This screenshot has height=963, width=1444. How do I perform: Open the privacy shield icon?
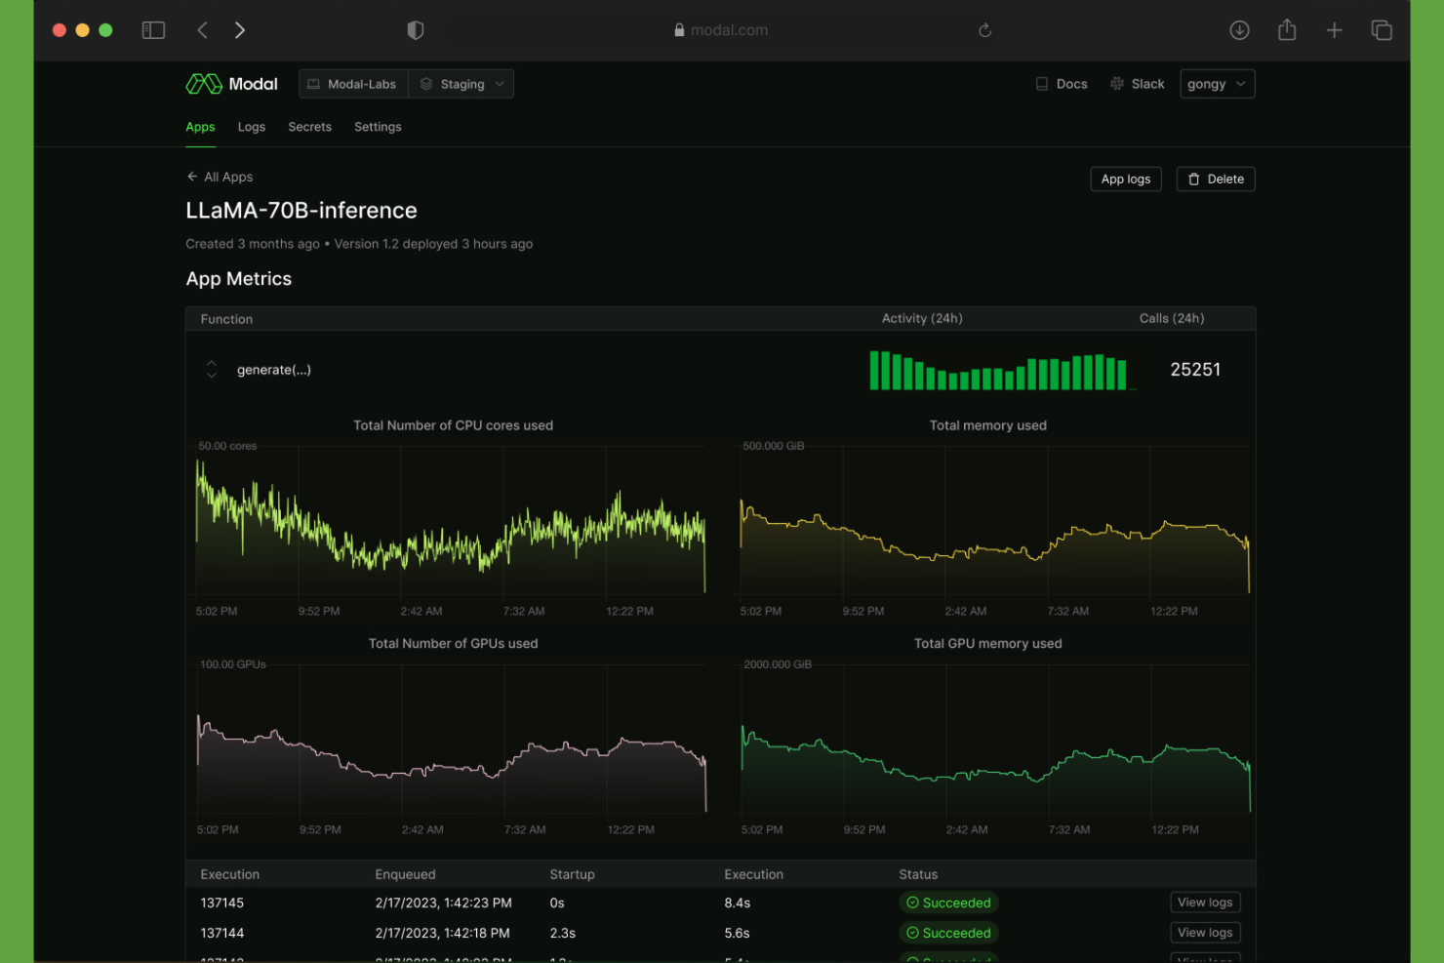click(x=416, y=30)
